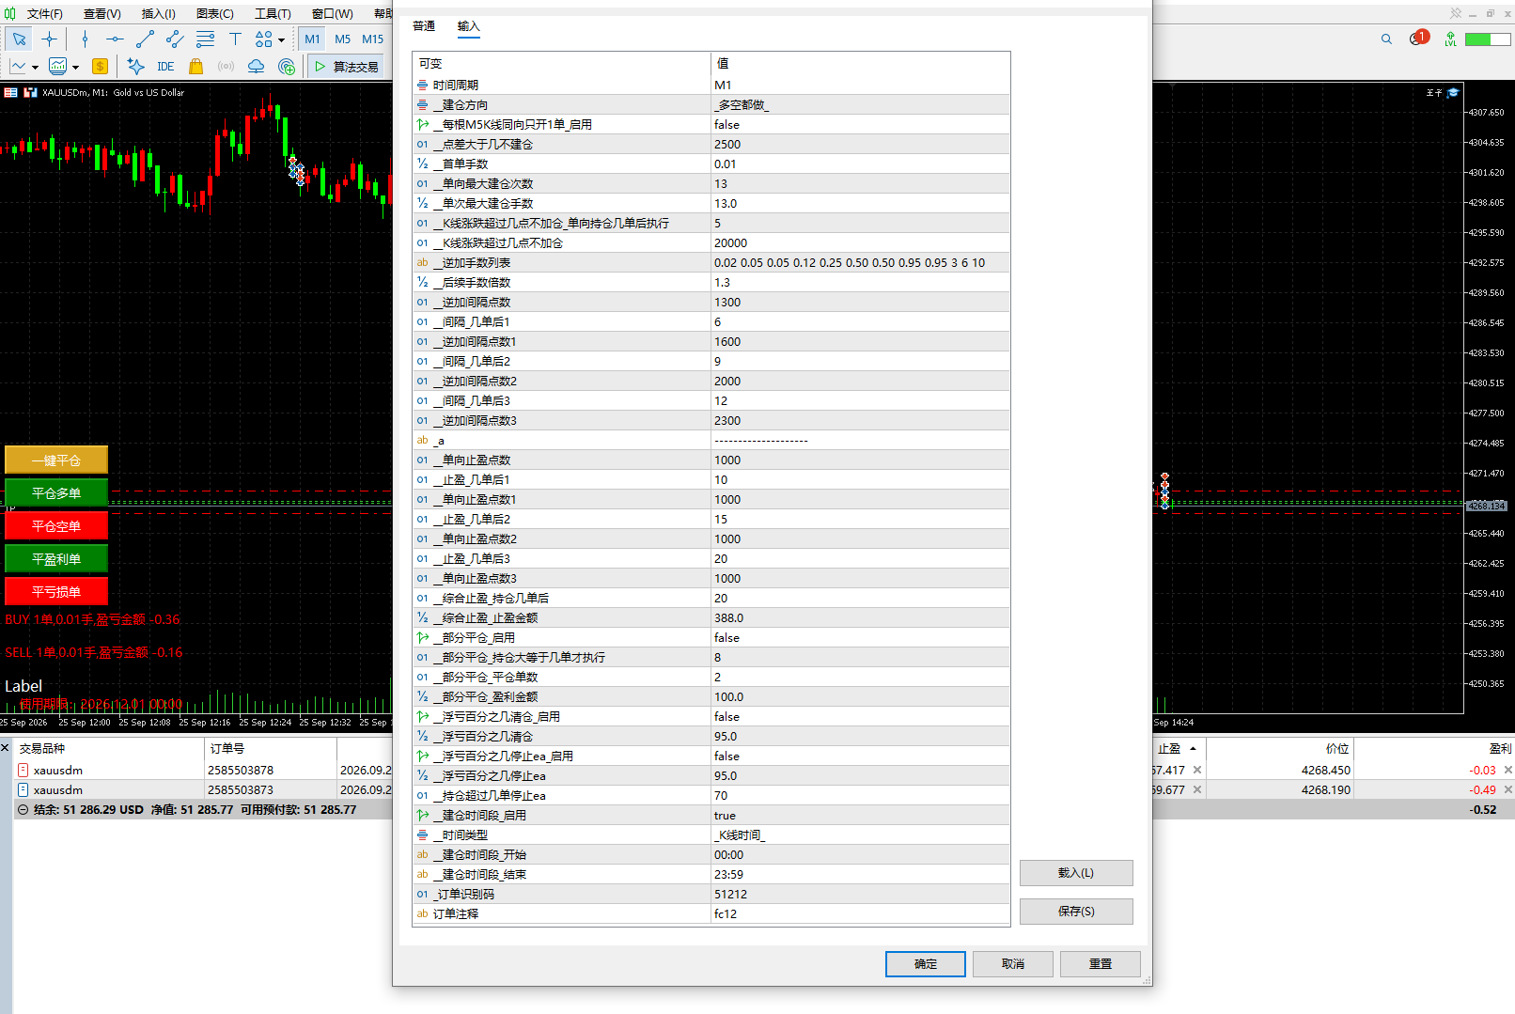
Task: Click the green LVL arrow icon
Action: [1450, 39]
